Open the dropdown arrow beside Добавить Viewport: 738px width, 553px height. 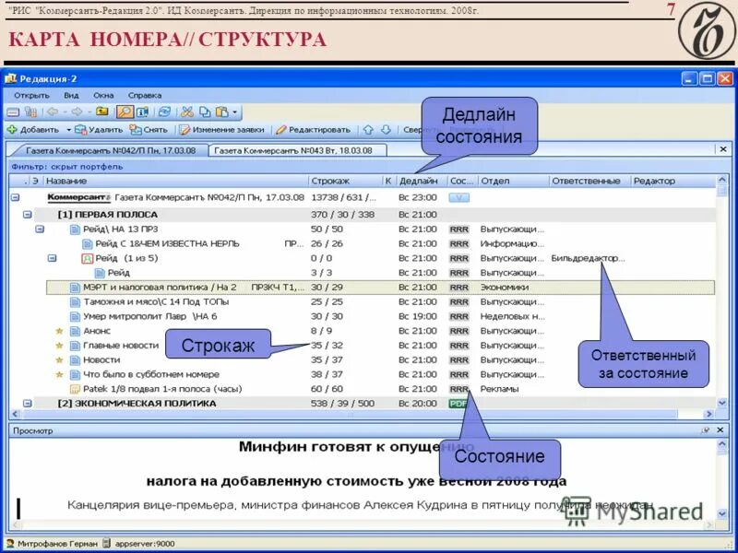pos(68,130)
